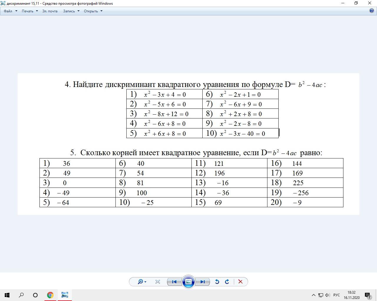This screenshot has height=301, width=377.
Task: Open the network tray icon
Action: [320, 295]
